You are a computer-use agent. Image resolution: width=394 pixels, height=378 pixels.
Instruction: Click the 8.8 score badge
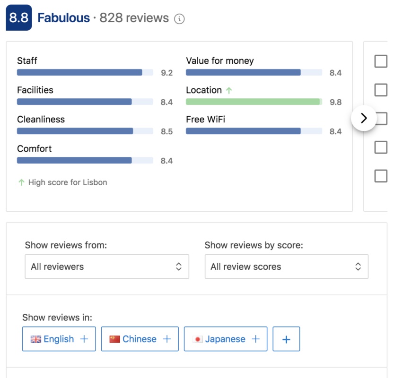tap(19, 17)
